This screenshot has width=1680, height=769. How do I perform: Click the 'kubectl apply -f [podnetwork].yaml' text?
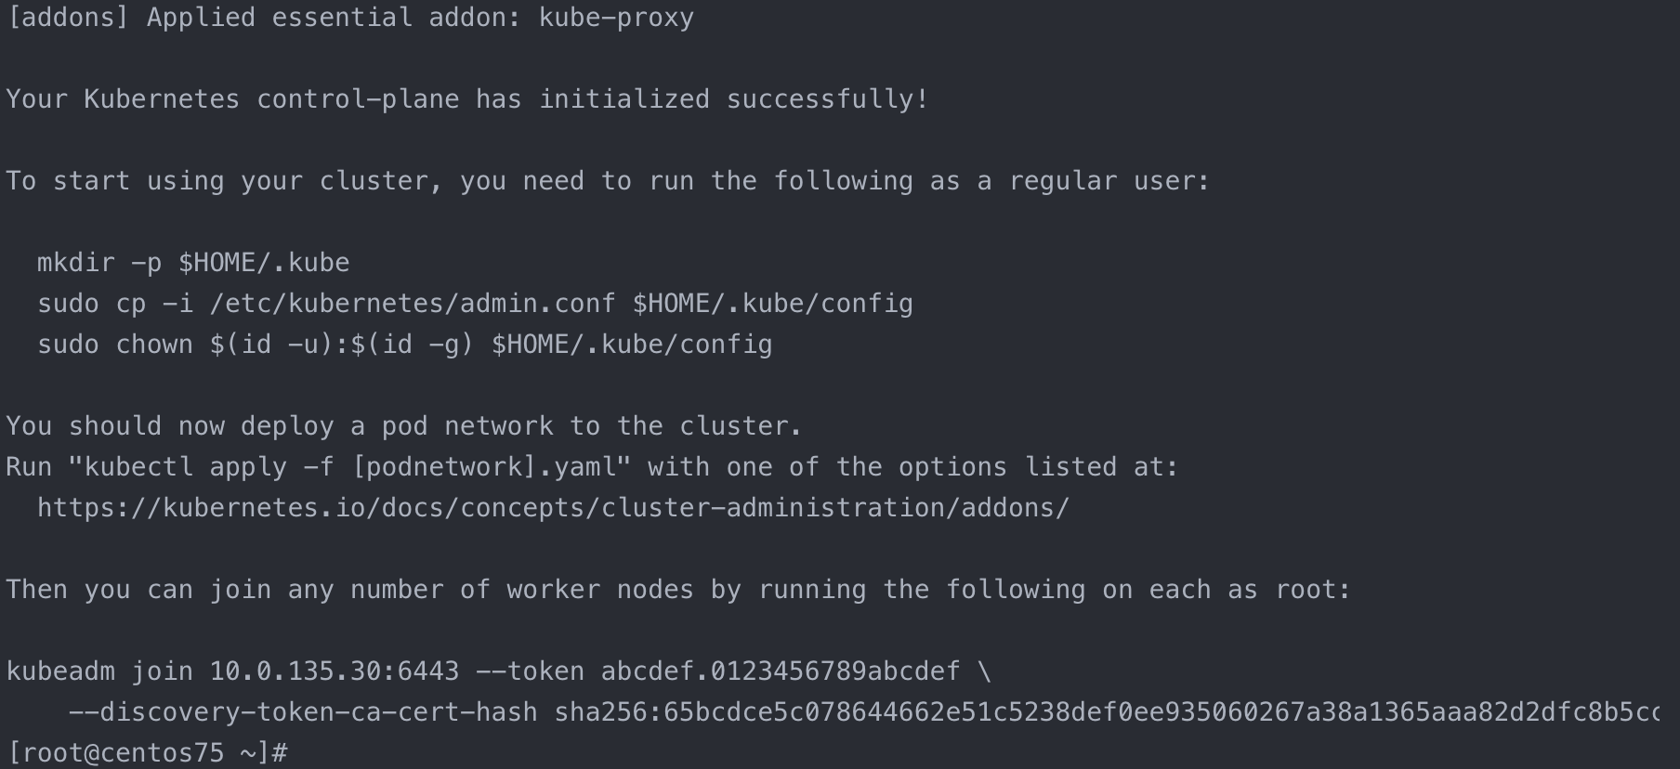point(350,467)
